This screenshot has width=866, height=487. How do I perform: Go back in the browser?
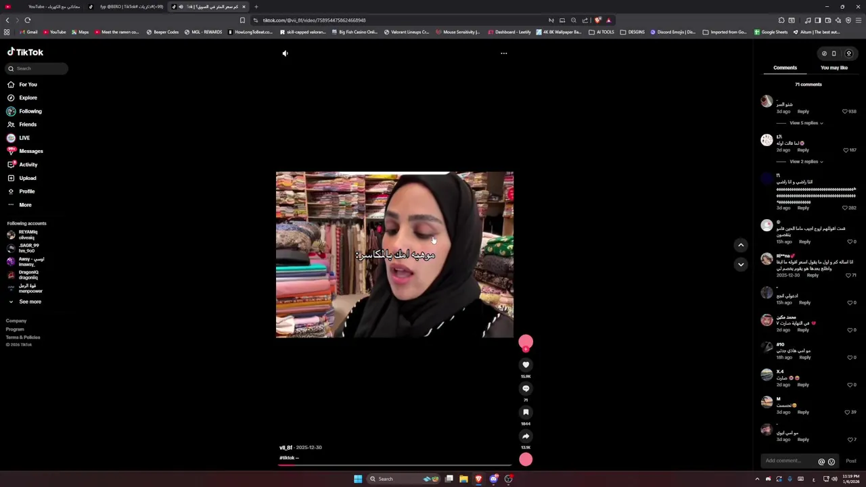(7, 20)
